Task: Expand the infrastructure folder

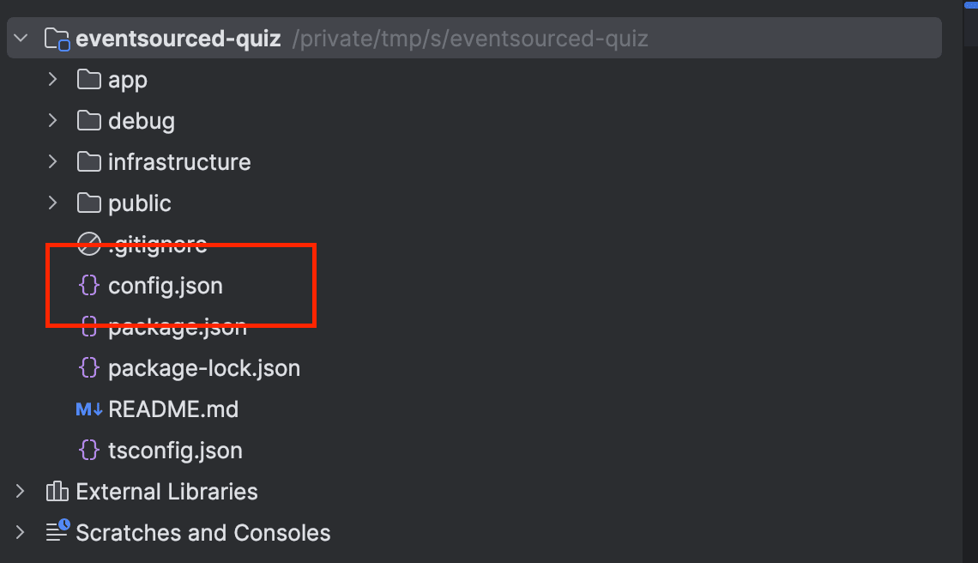Action: (51, 161)
